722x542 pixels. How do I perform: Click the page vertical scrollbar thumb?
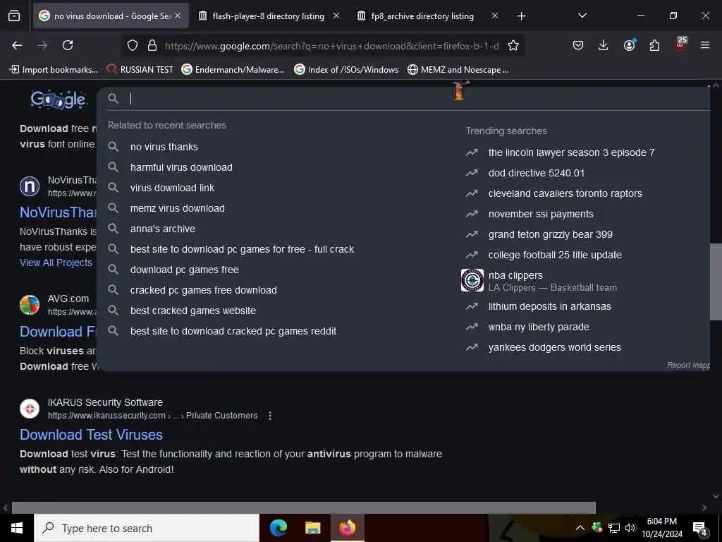point(716,281)
